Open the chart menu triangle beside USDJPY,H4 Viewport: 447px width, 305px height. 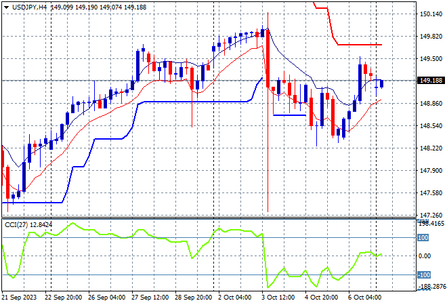click(6, 7)
